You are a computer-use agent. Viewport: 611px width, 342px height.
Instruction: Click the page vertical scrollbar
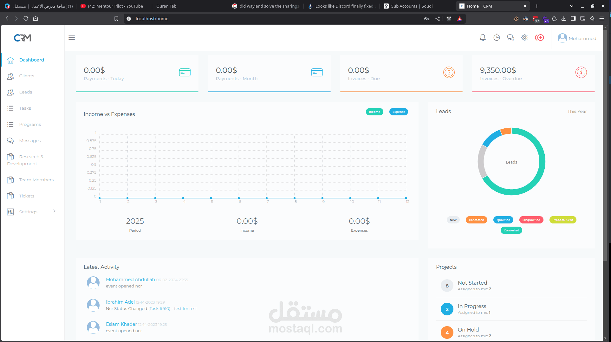tap(605, 146)
